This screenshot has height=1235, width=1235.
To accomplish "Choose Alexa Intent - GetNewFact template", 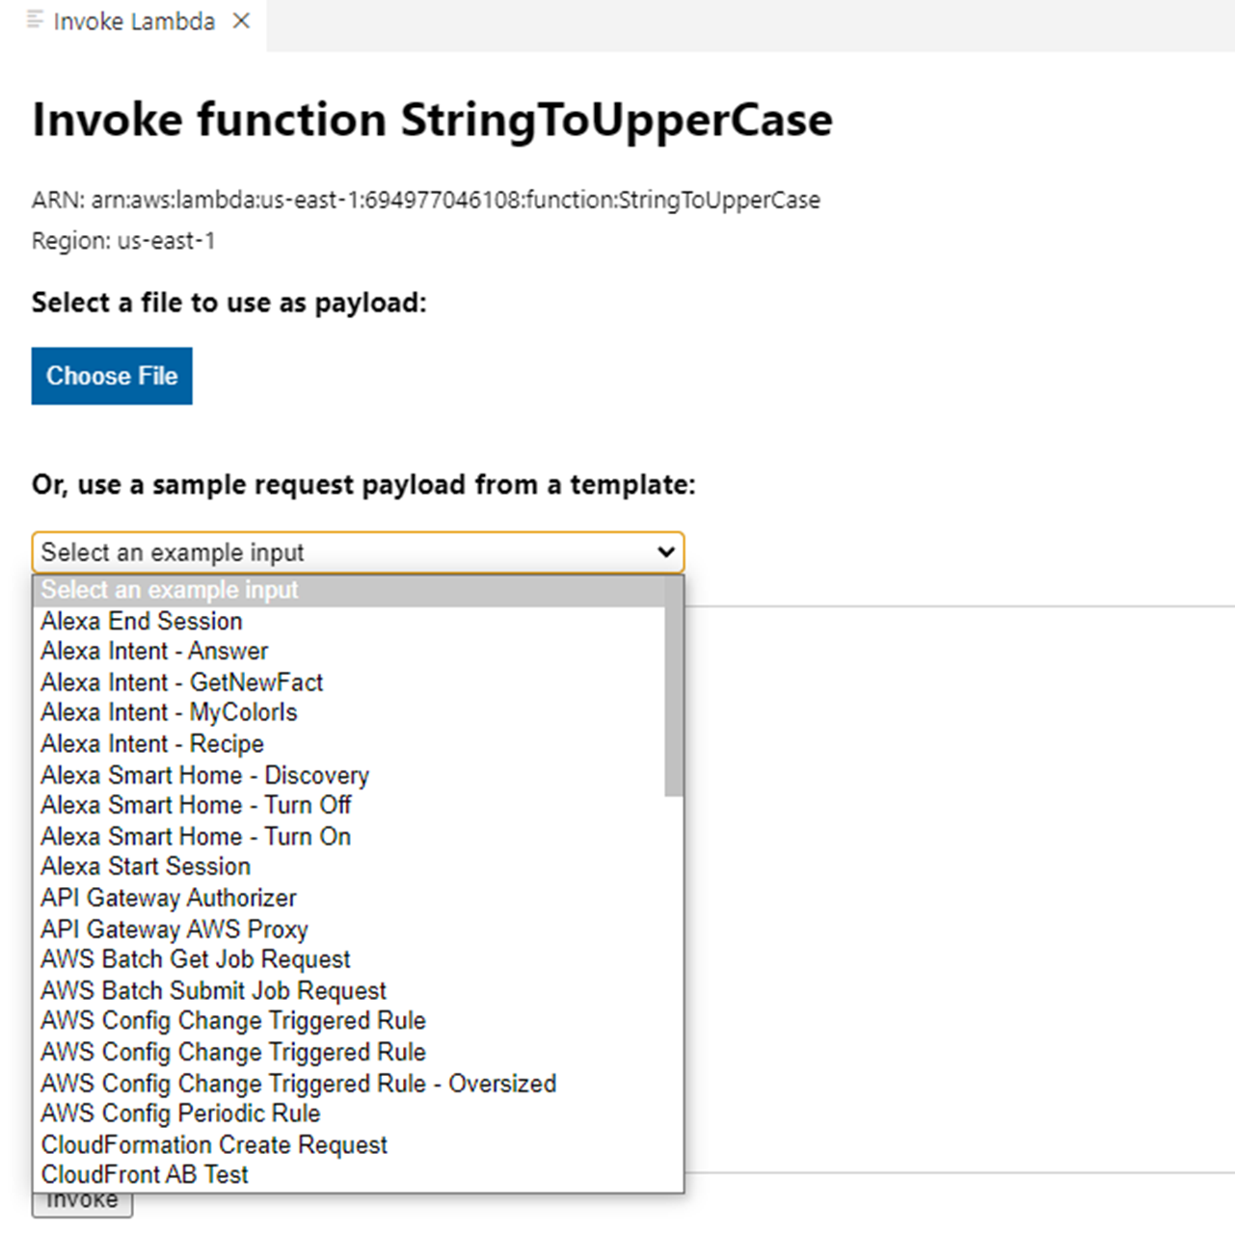I will (x=349, y=683).
